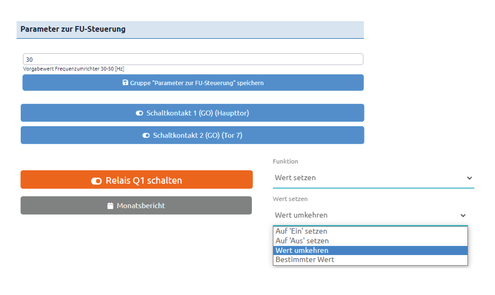495x295 pixels.
Task: Open the Monatsbericht report
Action: tap(136, 205)
